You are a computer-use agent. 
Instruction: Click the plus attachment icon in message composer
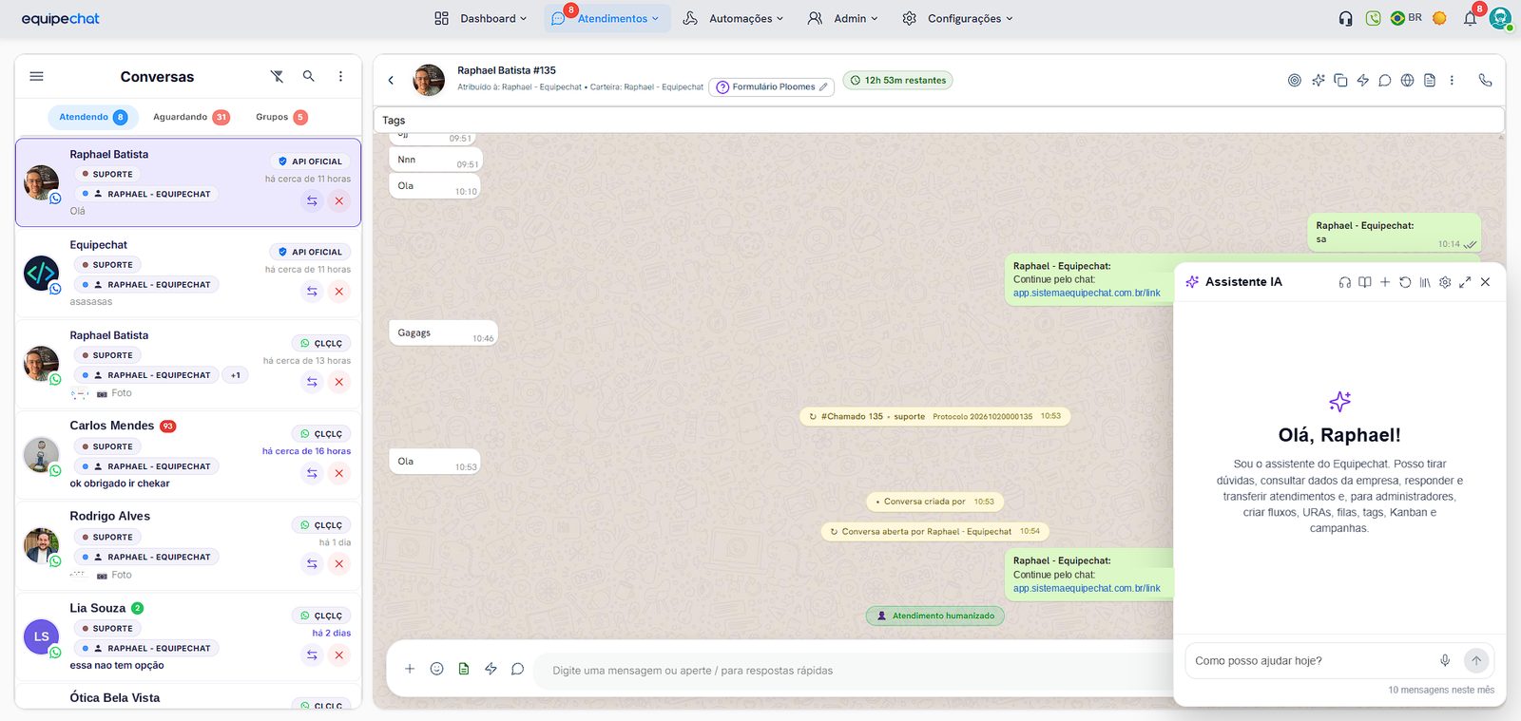pyautogui.click(x=410, y=669)
